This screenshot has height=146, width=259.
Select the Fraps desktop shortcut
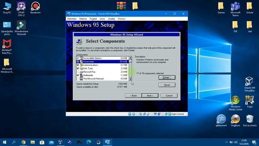[250, 102]
